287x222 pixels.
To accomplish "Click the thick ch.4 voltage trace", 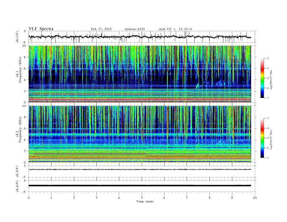I will (140, 186).
